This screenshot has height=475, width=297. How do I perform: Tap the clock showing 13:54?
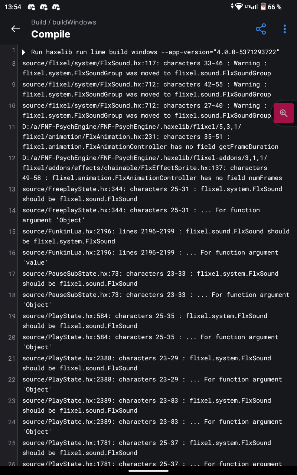13,7
